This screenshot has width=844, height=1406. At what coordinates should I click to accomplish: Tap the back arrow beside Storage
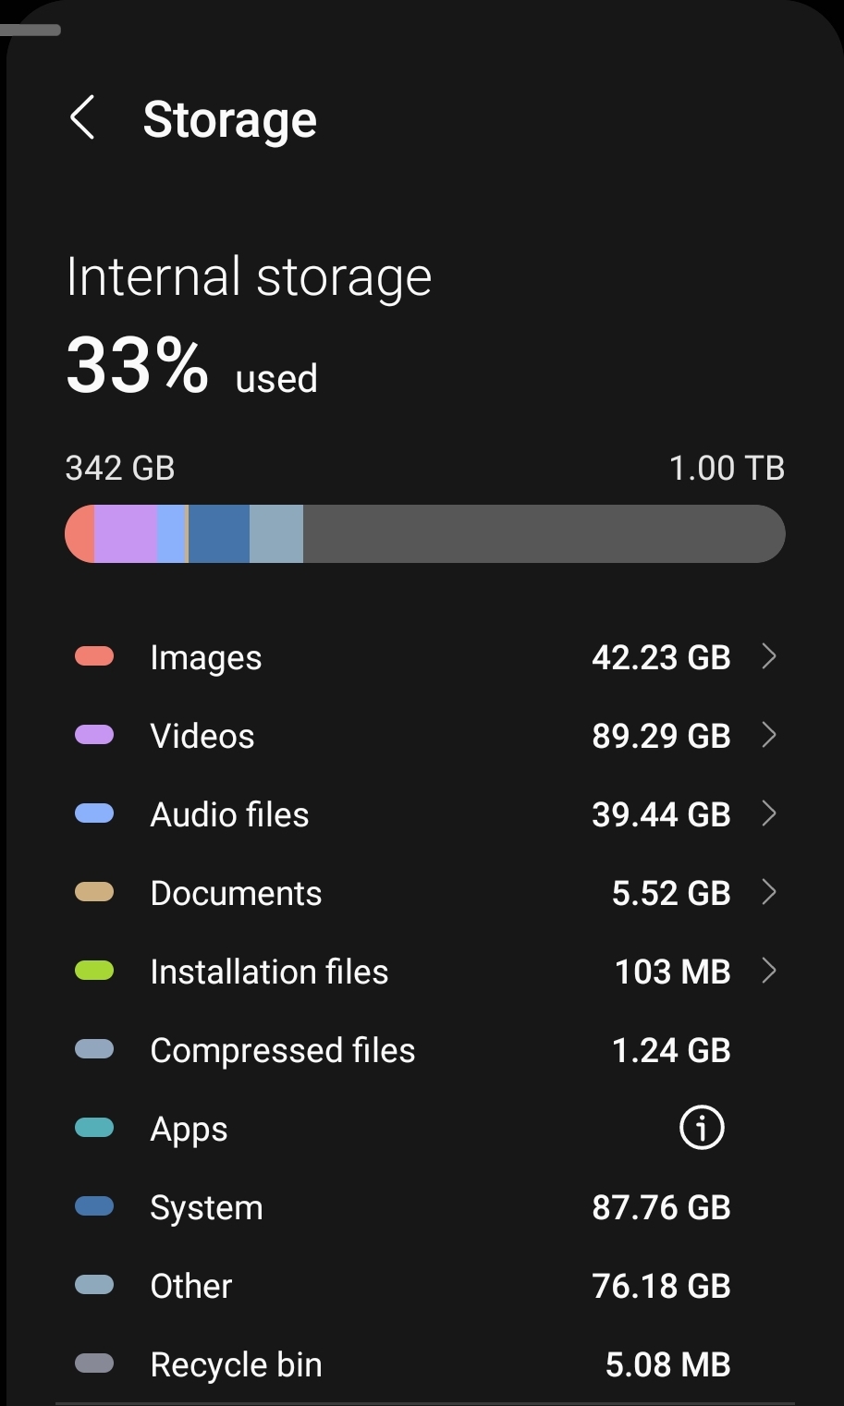(x=83, y=118)
